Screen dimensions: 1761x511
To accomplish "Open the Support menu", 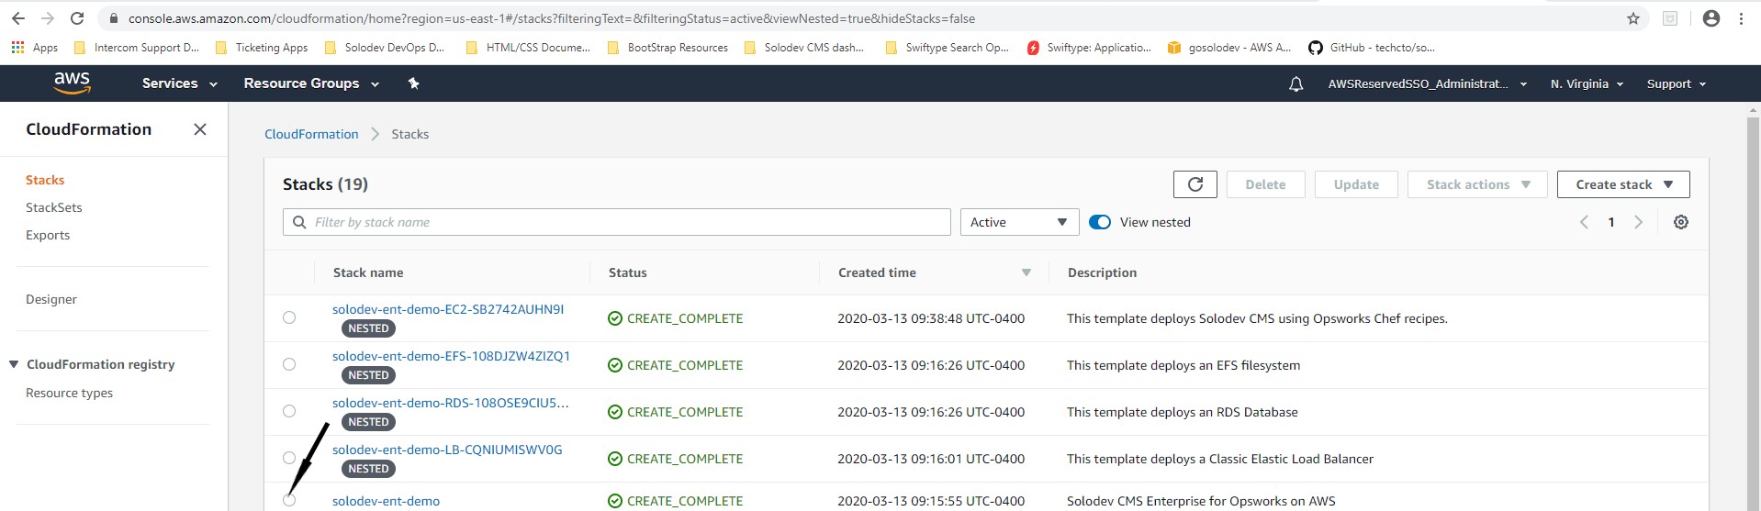I will pos(1676,83).
